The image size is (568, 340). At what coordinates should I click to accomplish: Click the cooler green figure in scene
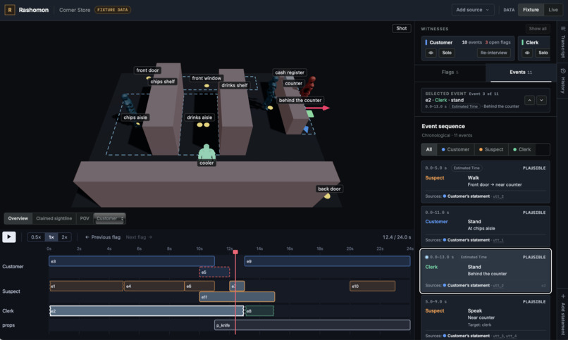tap(206, 151)
